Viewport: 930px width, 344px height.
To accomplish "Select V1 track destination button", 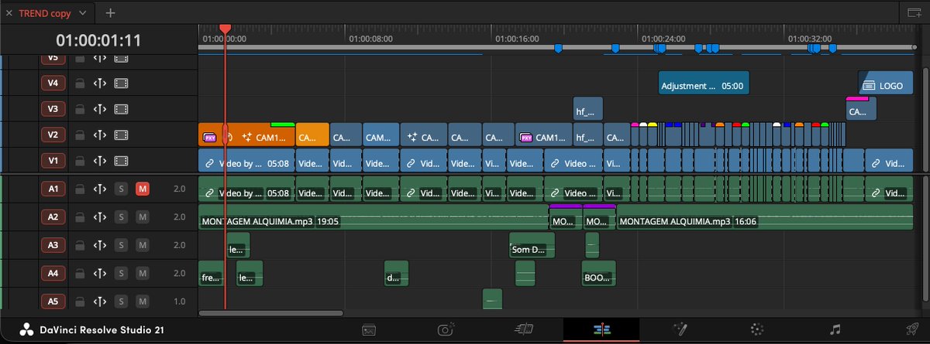I will point(53,162).
